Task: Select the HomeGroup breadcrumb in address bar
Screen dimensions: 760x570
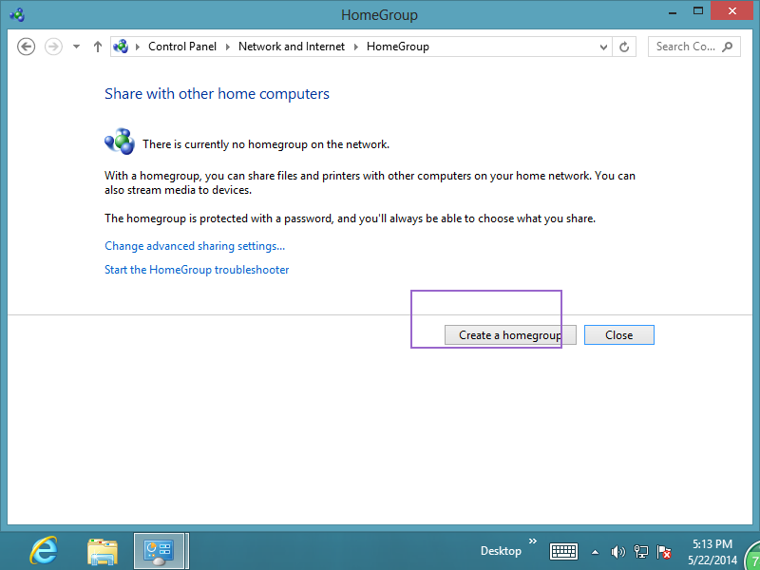Action: tap(397, 47)
